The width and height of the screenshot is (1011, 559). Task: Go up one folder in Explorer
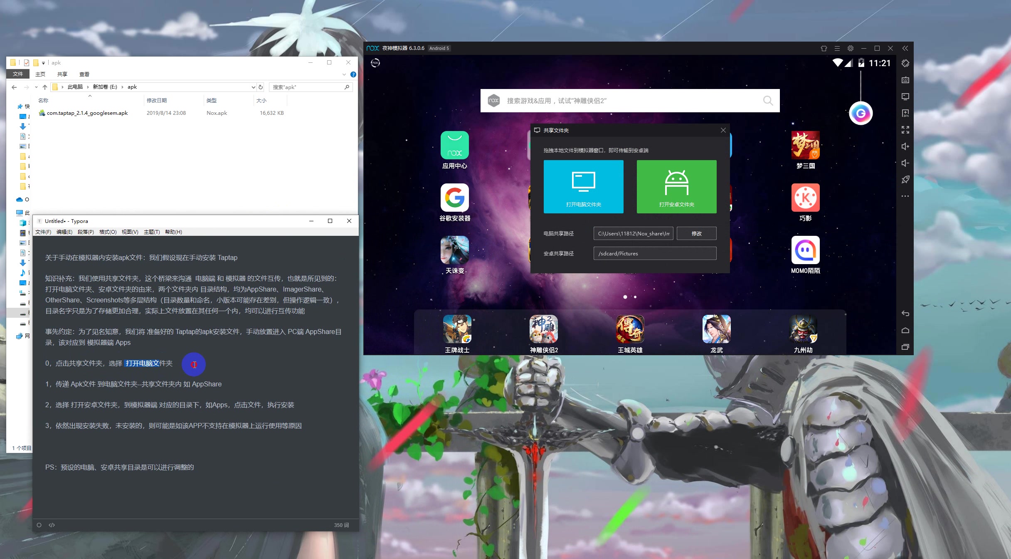point(45,87)
